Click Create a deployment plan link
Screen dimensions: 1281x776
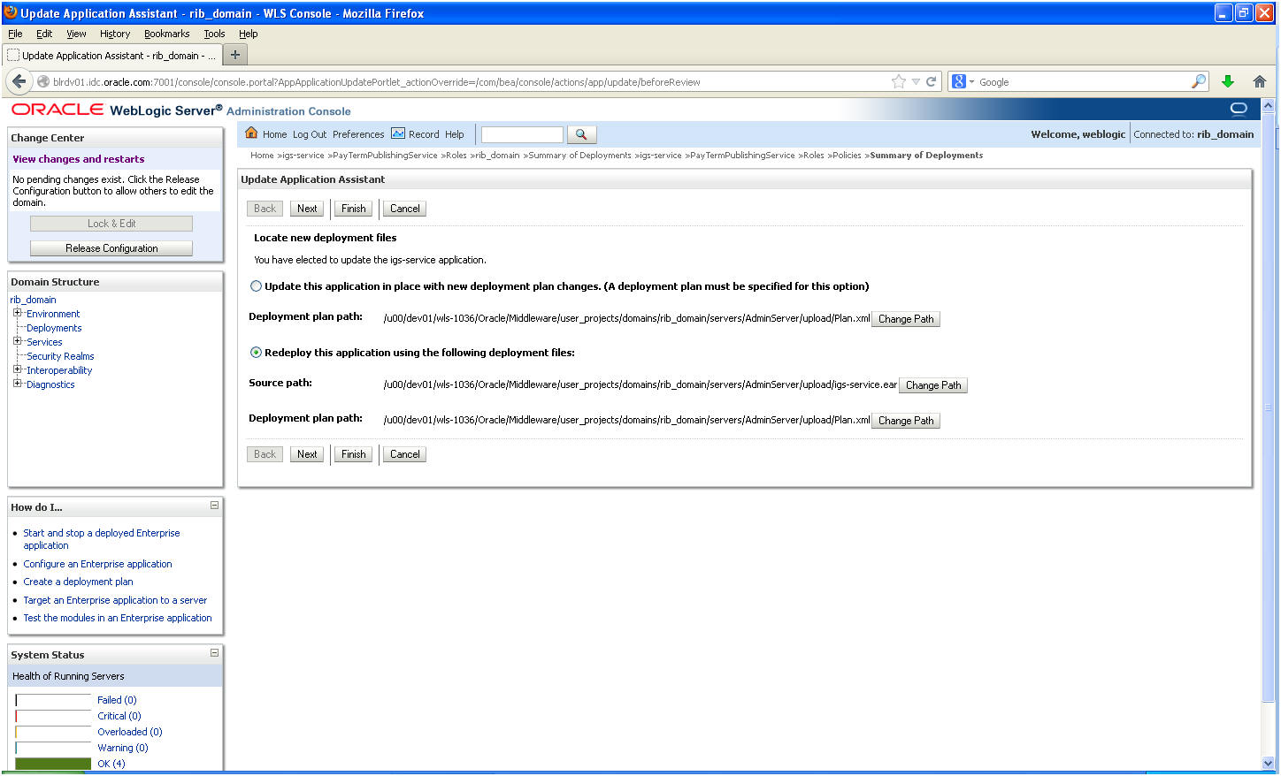(x=78, y=582)
